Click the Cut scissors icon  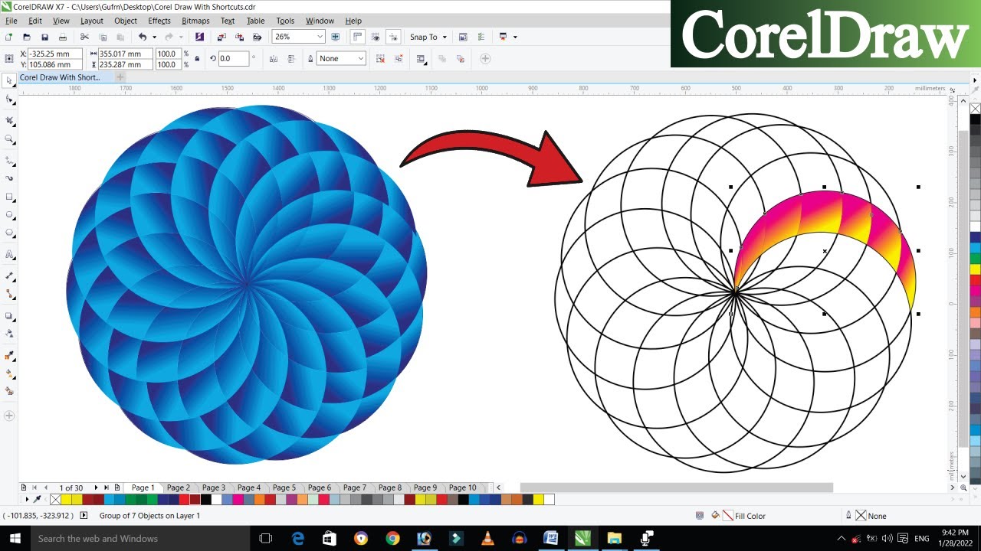[84, 37]
